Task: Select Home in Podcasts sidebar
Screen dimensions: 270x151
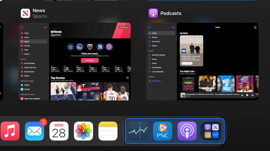Action: tap(162, 33)
